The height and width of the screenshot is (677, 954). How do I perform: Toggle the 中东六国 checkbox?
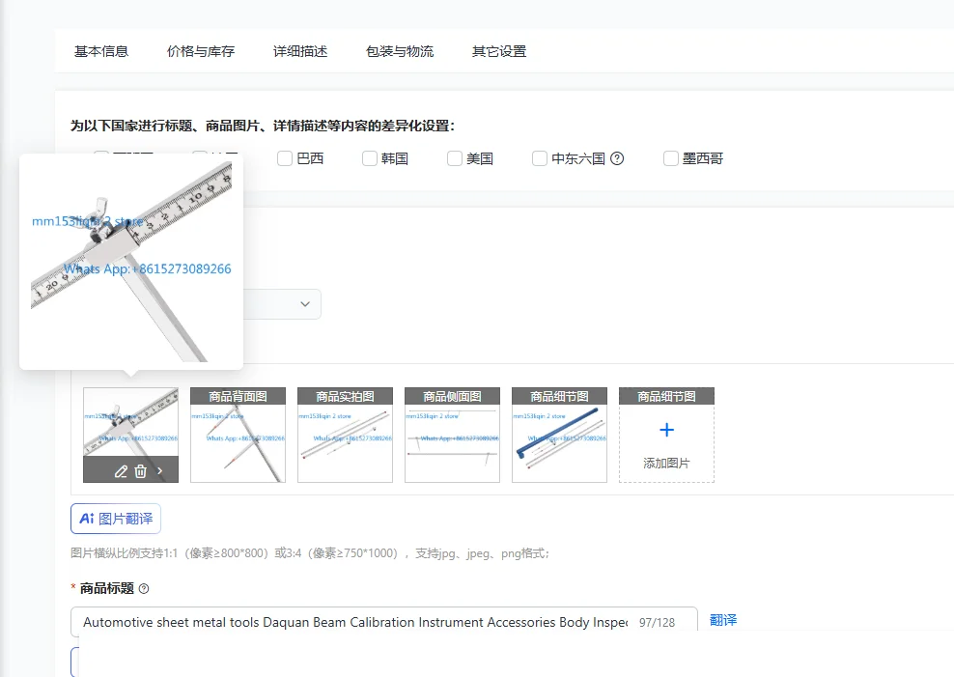[x=540, y=158]
